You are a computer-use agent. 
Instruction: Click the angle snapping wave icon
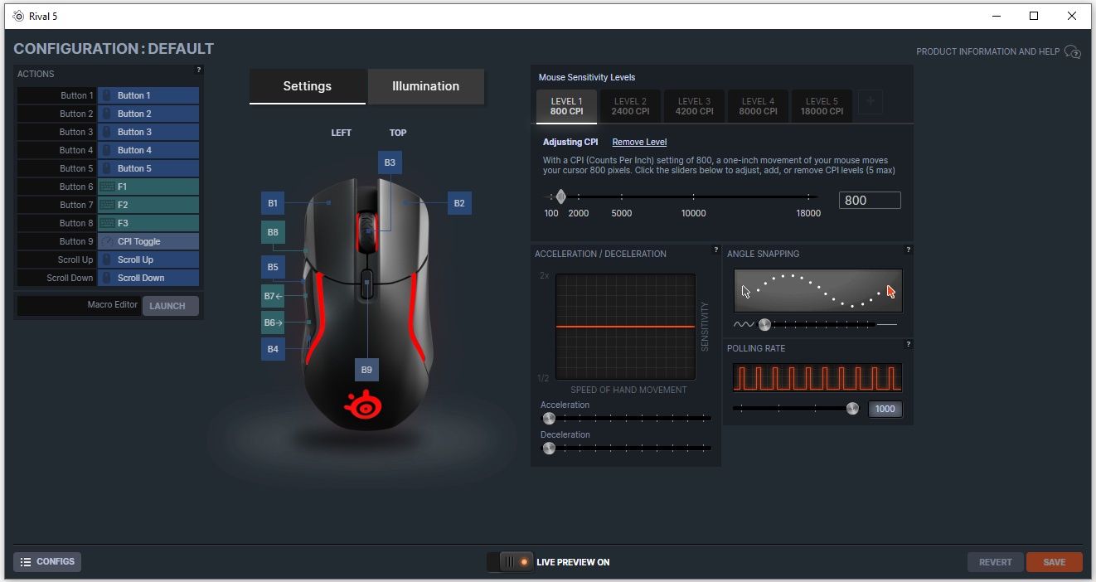pos(743,325)
